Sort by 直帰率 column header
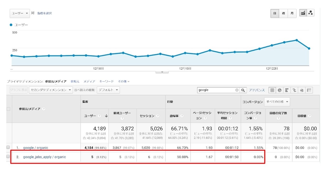This screenshot has height=170, width=335. click(x=175, y=116)
